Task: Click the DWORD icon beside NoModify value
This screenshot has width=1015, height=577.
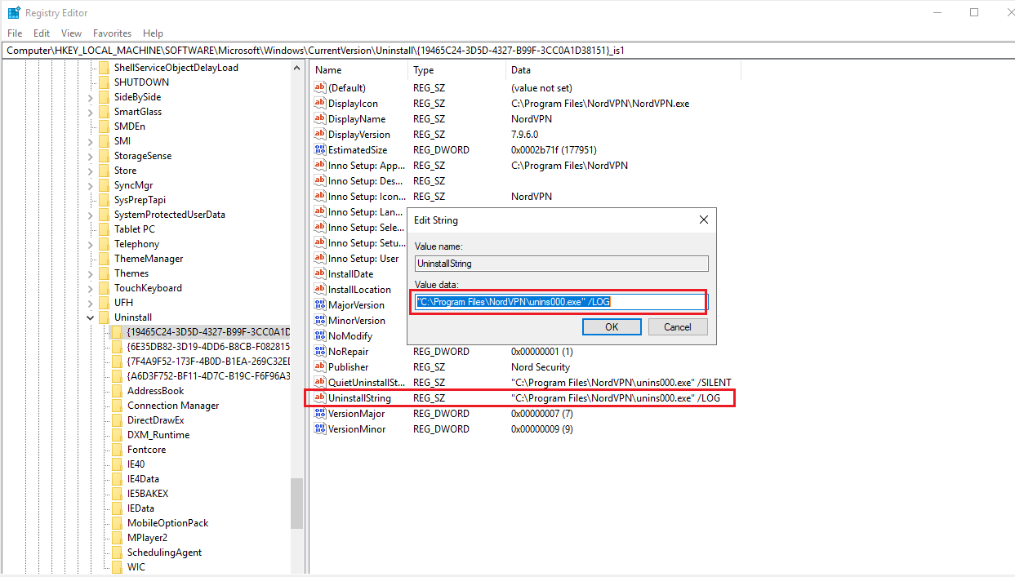Action: click(x=320, y=336)
